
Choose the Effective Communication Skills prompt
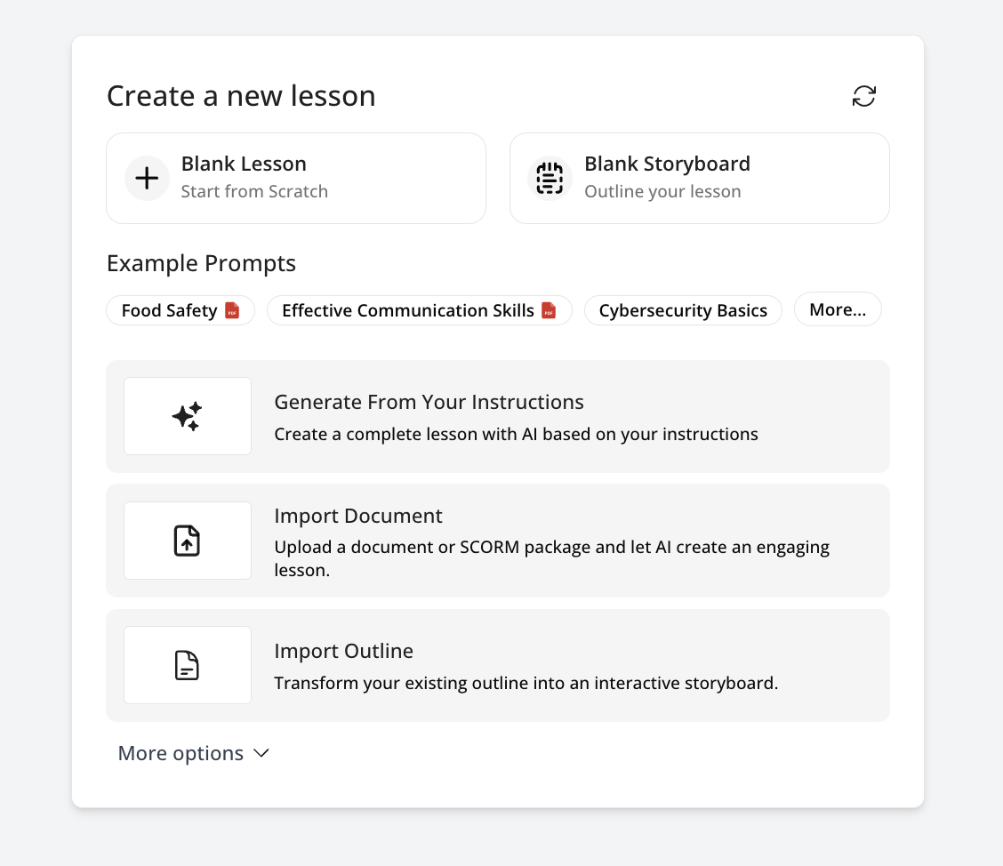pos(408,310)
